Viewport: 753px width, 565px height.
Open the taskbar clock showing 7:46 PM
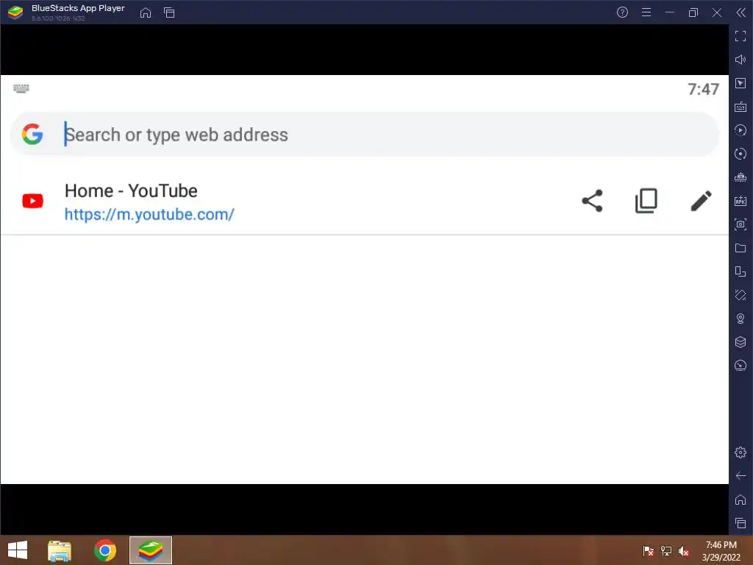(721, 551)
